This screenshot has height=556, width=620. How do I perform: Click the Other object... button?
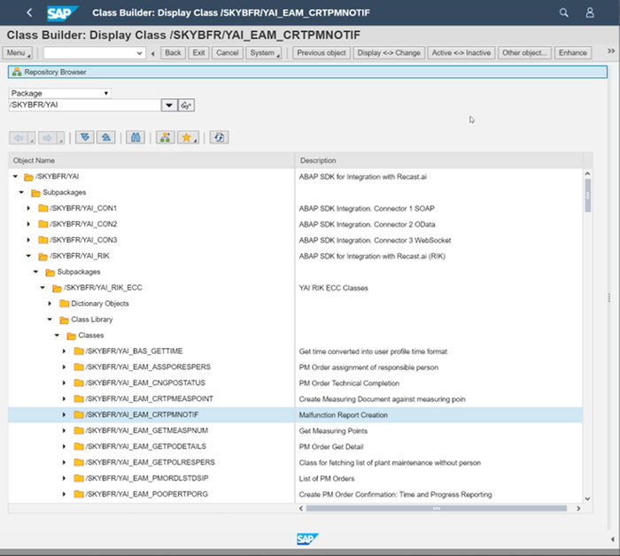tap(524, 53)
